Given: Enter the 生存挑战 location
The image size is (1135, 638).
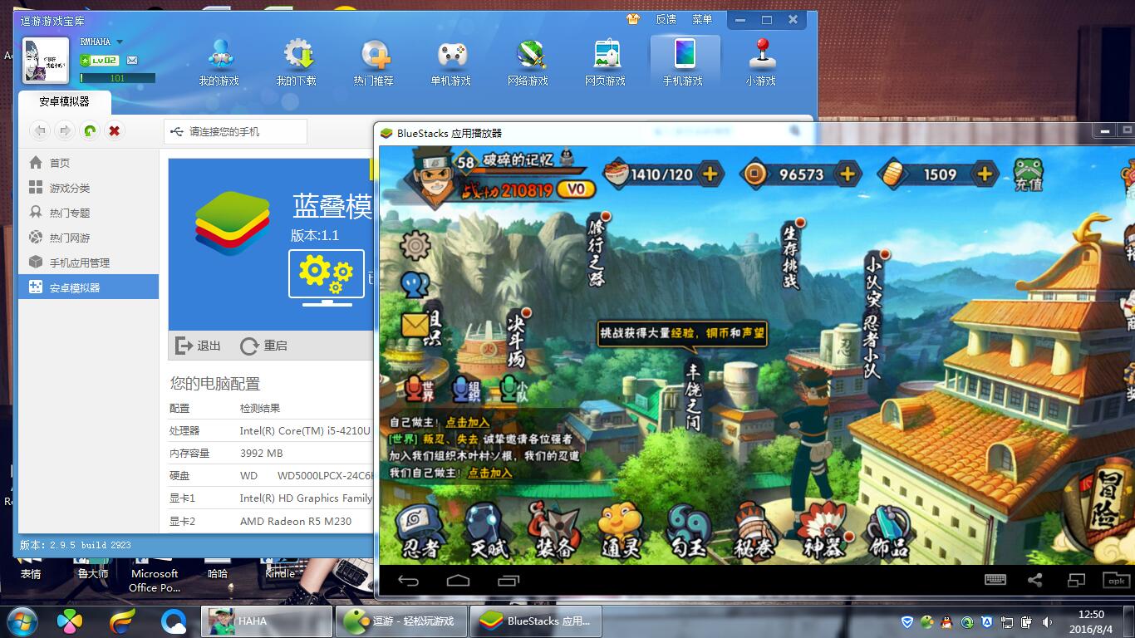Looking at the screenshot, I should (x=790, y=254).
